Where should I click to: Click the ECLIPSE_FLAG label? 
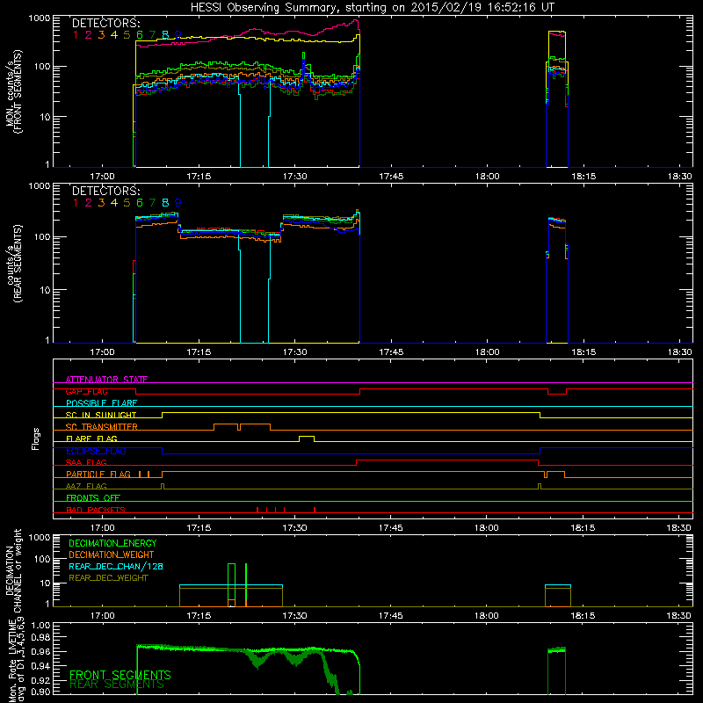click(x=96, y=451)
